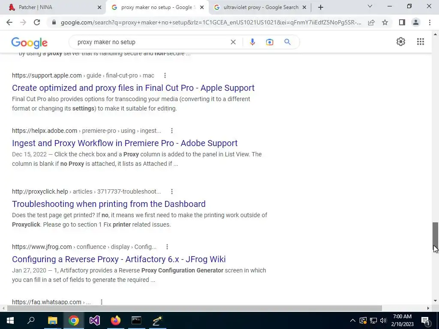Submit search with magnifier icon
The height and width of the screenshot is (329, 439).
[x=287, y=42]
